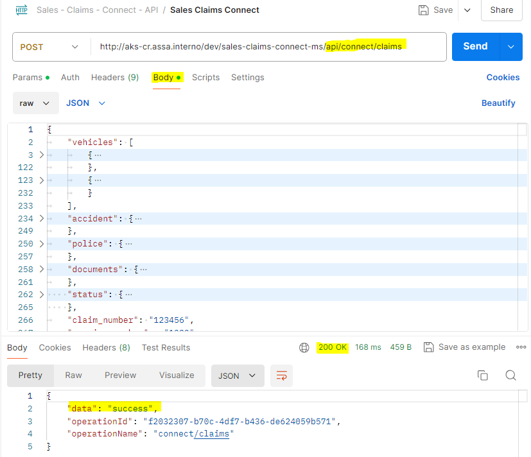
Task: Expand the folded block at line 3
Action: coord(42,155)
